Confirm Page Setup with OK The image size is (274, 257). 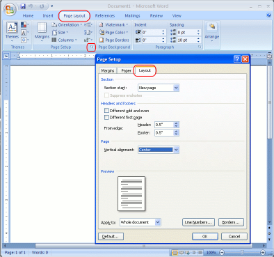pyautogui.click(x=205, y=236)
